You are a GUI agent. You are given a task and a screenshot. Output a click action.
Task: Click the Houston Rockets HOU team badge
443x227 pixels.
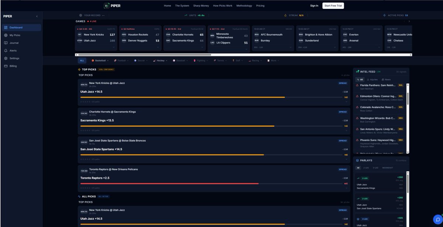(124, 35)
